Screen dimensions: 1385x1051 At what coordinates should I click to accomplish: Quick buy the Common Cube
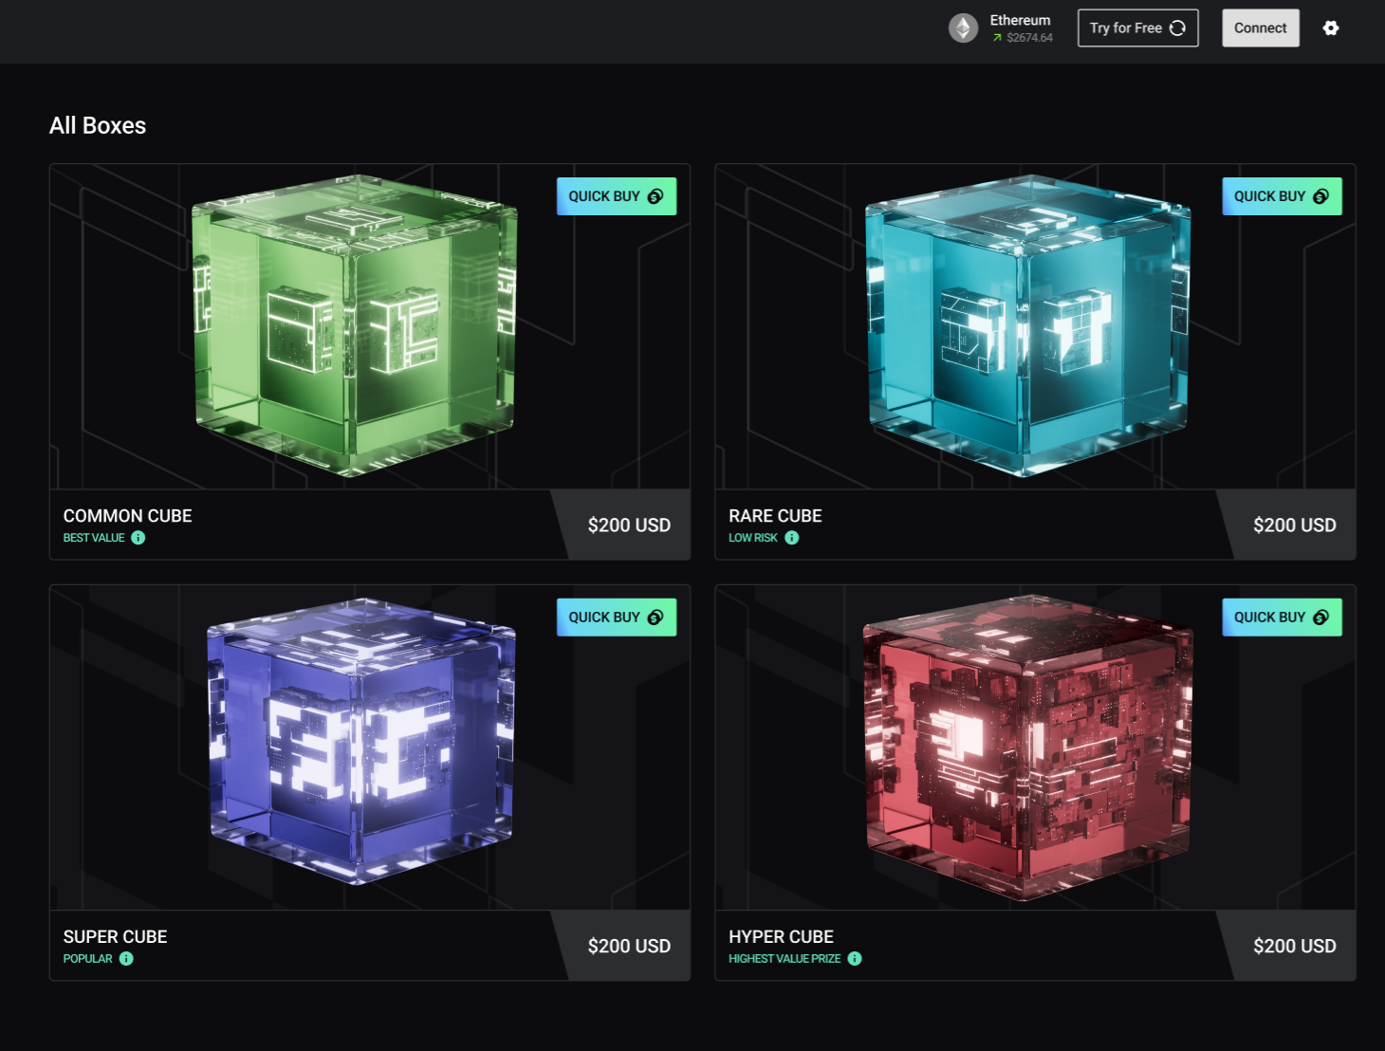point(617,196)
